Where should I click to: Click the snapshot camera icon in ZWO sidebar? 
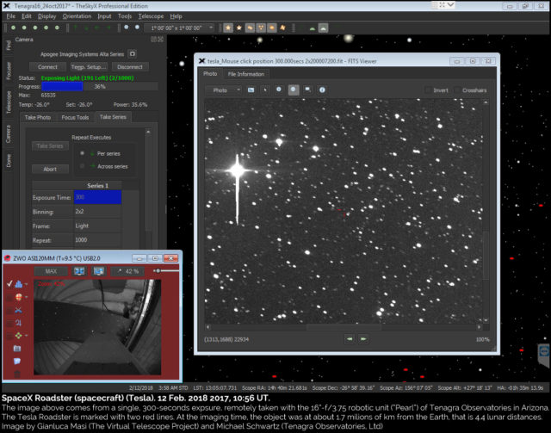pyautogui.click(x=18, y=347)
